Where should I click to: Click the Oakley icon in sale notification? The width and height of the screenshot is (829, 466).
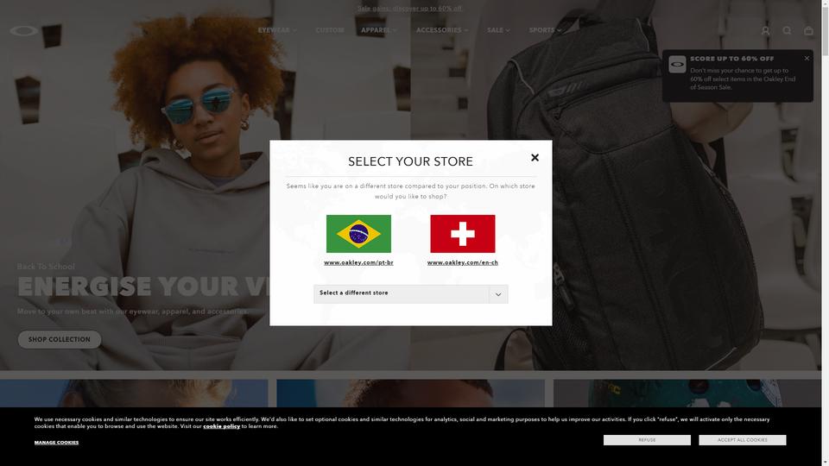[677, 65]
